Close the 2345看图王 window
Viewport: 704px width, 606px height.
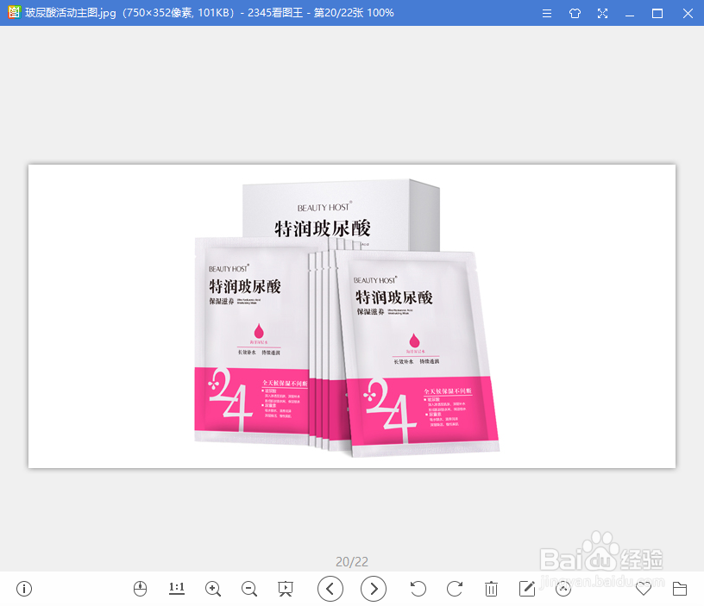688,13
